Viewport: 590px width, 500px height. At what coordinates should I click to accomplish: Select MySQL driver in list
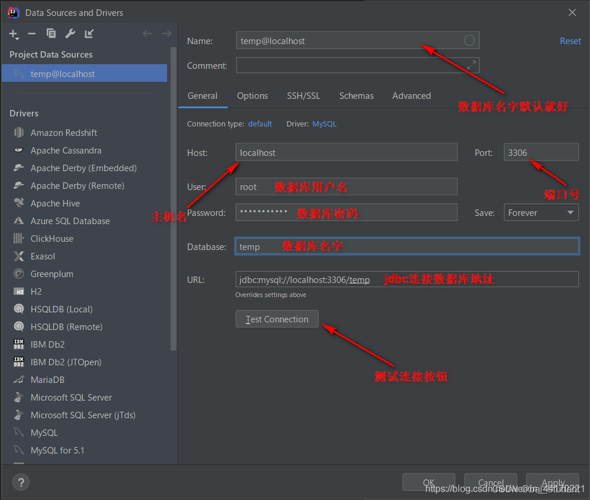44,433
